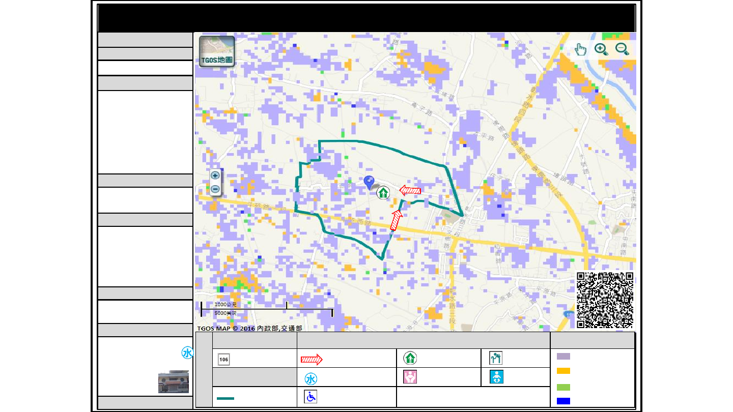Click the left-pointing red evacuation arrow on map
Viewport: 733px width, 412px height.
(410, 191)
